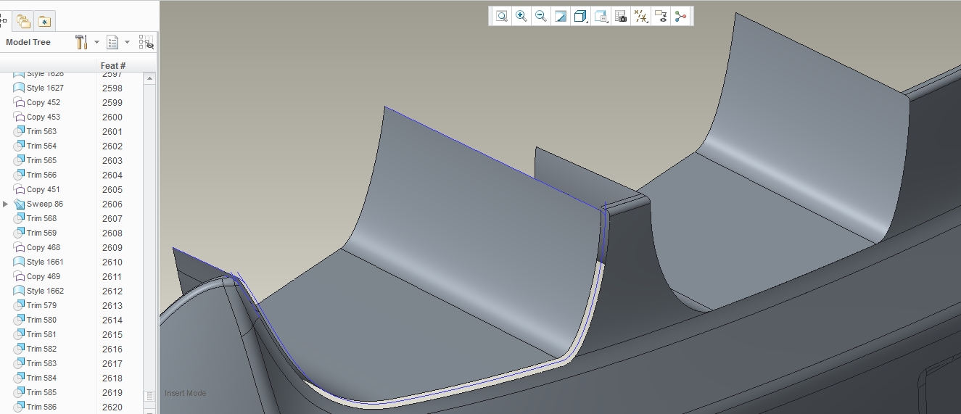The width and height of the screenshot is (961, 414).
Task: Select Style 1661 in the tree
Action: pos(45,262)
